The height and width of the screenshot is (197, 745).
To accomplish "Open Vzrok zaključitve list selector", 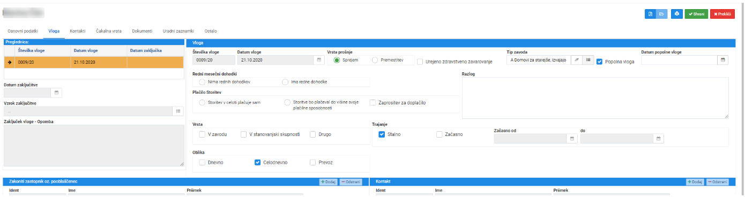I will [178, 111].
